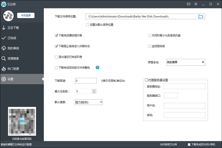
Task: Enable 代理服务器设置 checkbox
Action: pyautogui.click(x=147, y=80)
